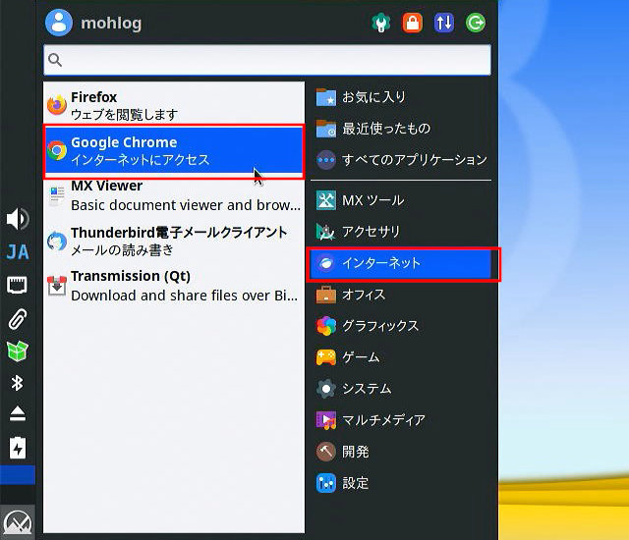
Task: Click the Firefox logo icon
Action: (57, 105)
